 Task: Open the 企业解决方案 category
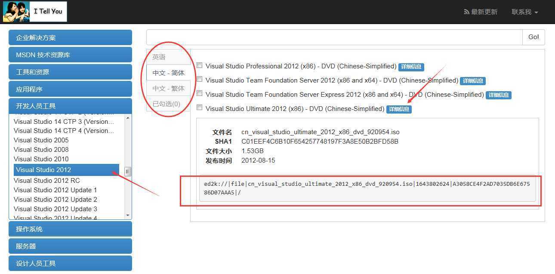click(70, 37)
